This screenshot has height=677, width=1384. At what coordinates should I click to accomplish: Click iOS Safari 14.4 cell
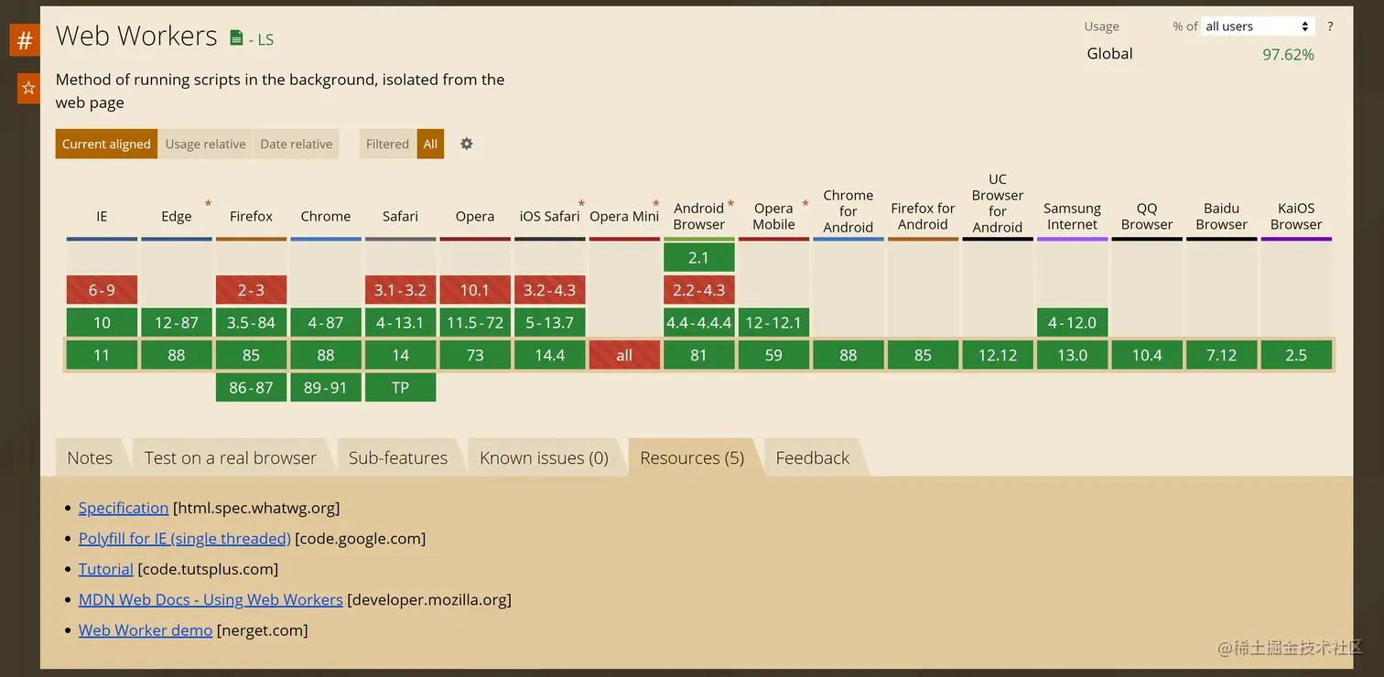[x=550, y=355]
